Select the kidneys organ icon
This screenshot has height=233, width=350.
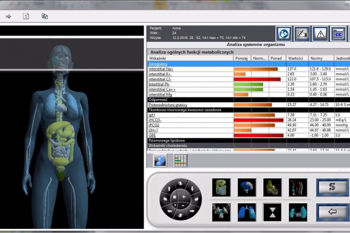[222, 211]
